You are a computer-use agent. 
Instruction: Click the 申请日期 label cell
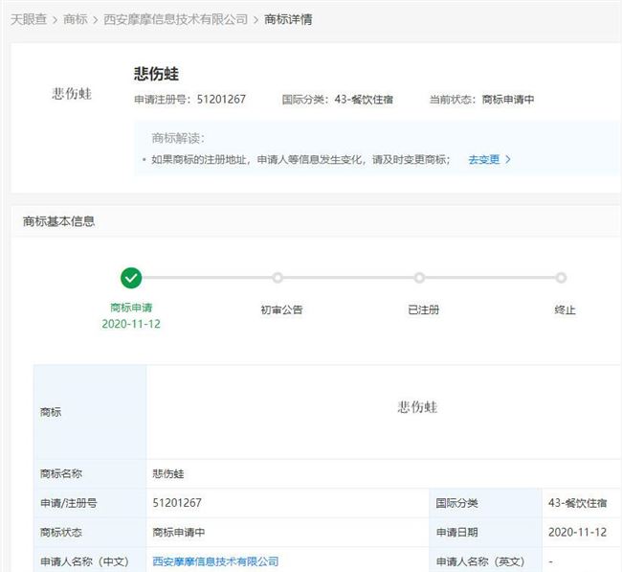tap(485, 533)
